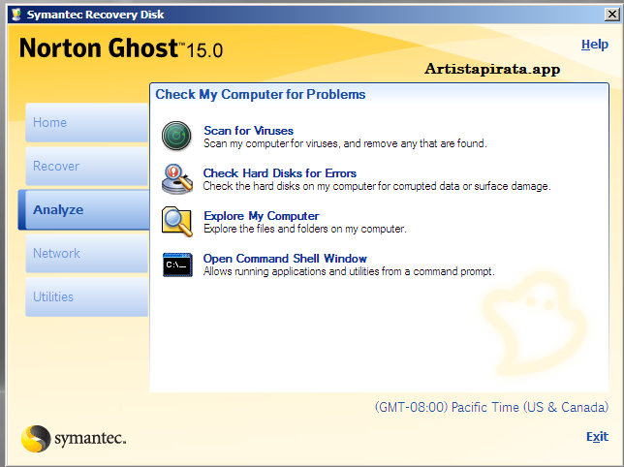Screen dimensions: 624x467
Task: Go to the Network tab
Action: click(87, 254)
